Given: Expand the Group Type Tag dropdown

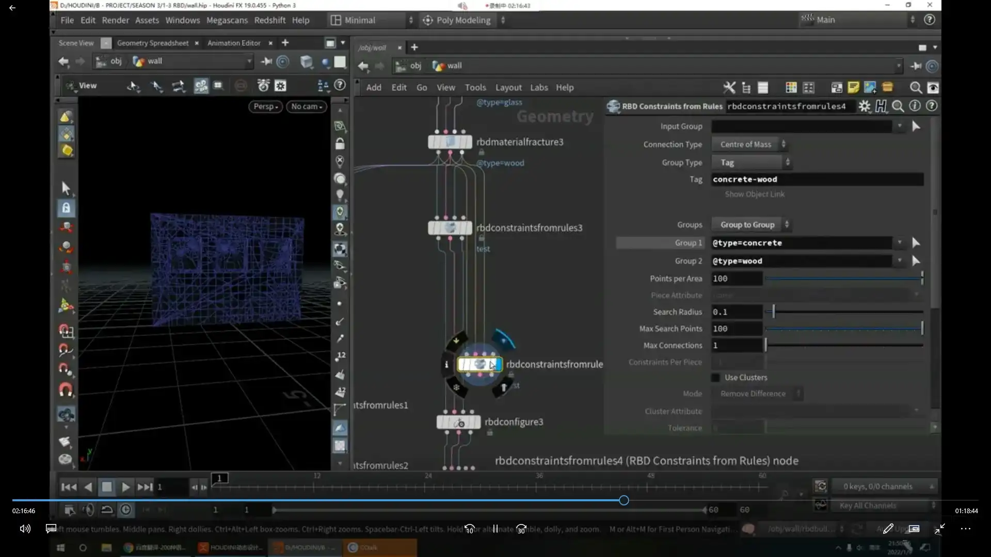Looking at the screenshot, I should tap(752, 162).
